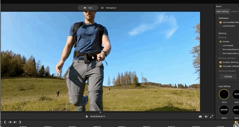
Task: Mute the preview volume speaker icon
Action: pyautogui.click(x=206, y=116)
